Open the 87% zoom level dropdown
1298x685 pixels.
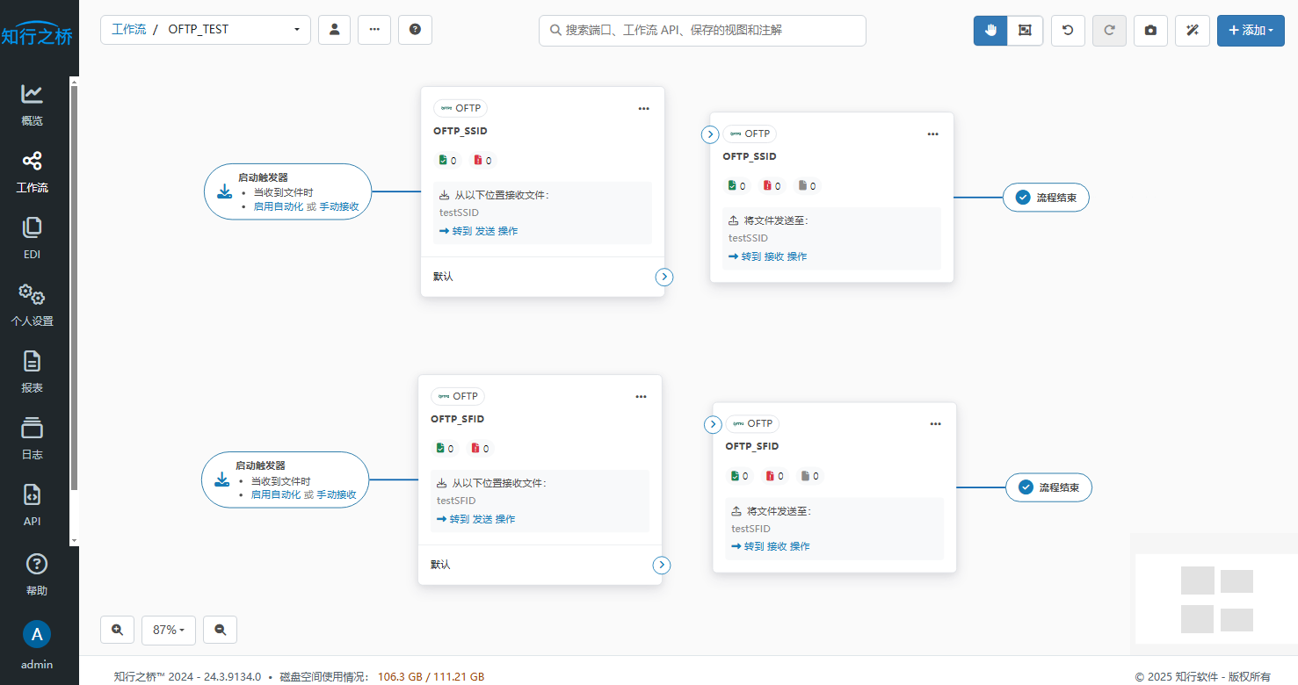(x=168, y=630)
